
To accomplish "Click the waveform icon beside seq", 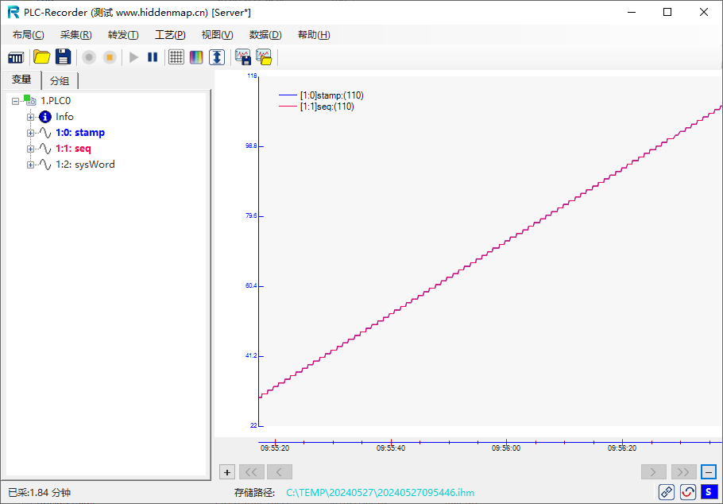I will point(45,149).
